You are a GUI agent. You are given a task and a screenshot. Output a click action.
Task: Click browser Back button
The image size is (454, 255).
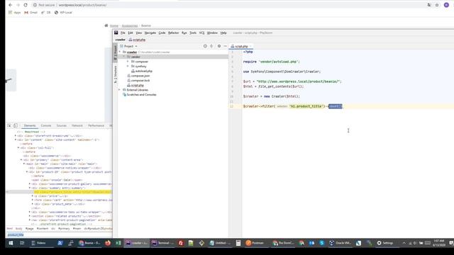[x=11, y=5]
